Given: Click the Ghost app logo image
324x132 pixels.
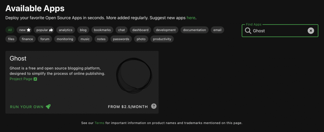Looking at the screenshot, I should point(134,76).
